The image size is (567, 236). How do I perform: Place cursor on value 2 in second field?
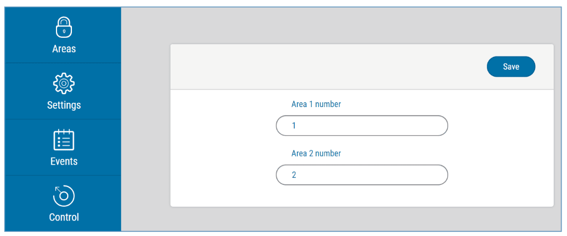click(x=294, y=175)
